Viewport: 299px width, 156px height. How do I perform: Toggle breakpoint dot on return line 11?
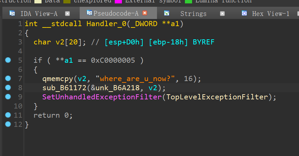tap(8, 115)
